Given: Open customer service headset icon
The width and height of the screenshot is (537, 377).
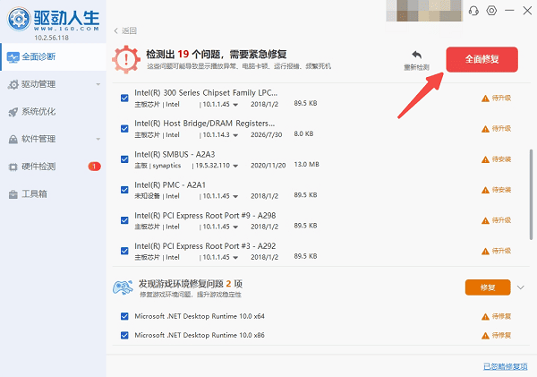Looking at the screenshot, I should pyautogui.click(x=473, y=11).
